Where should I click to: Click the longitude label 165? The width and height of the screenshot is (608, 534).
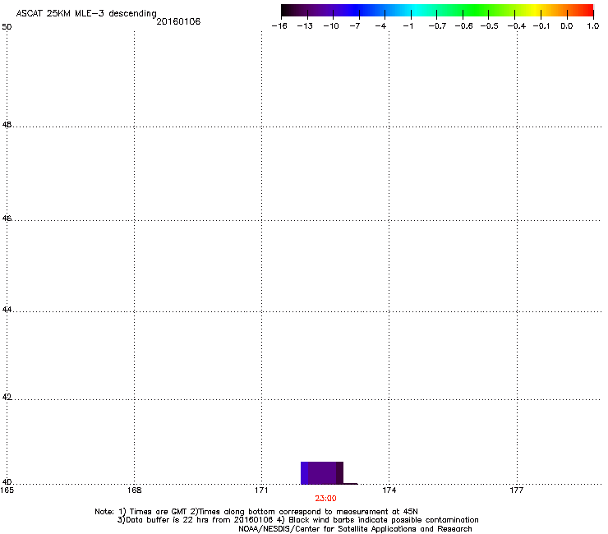coord(7,490)
